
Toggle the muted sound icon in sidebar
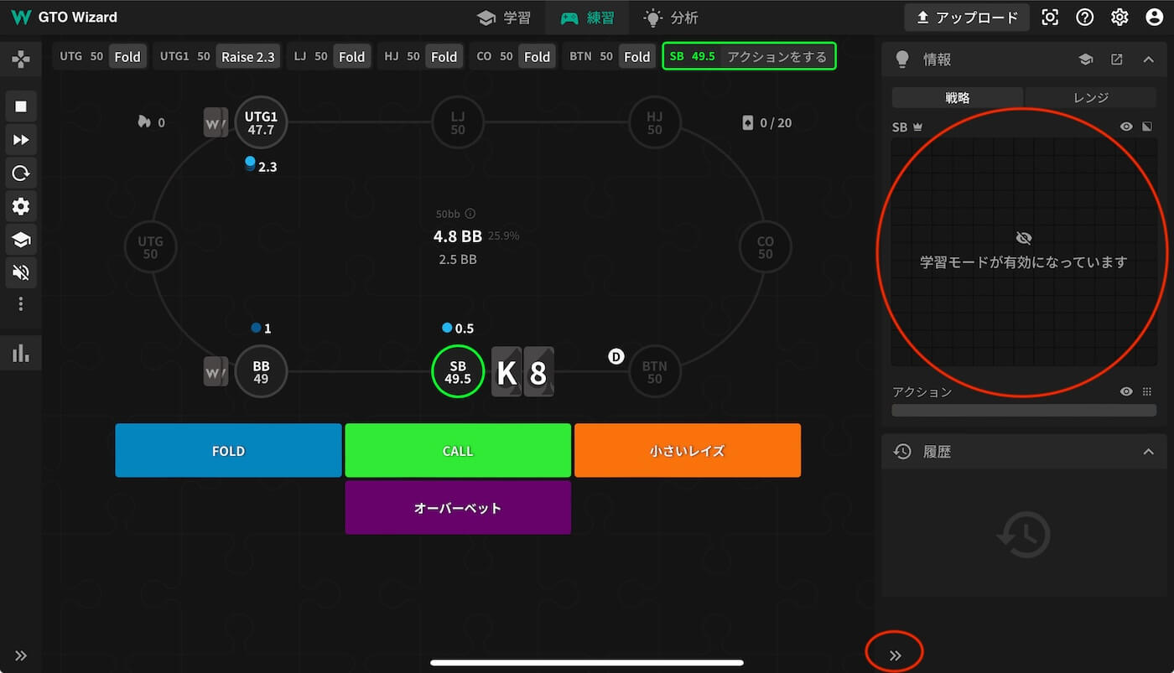tap(21, 272)
